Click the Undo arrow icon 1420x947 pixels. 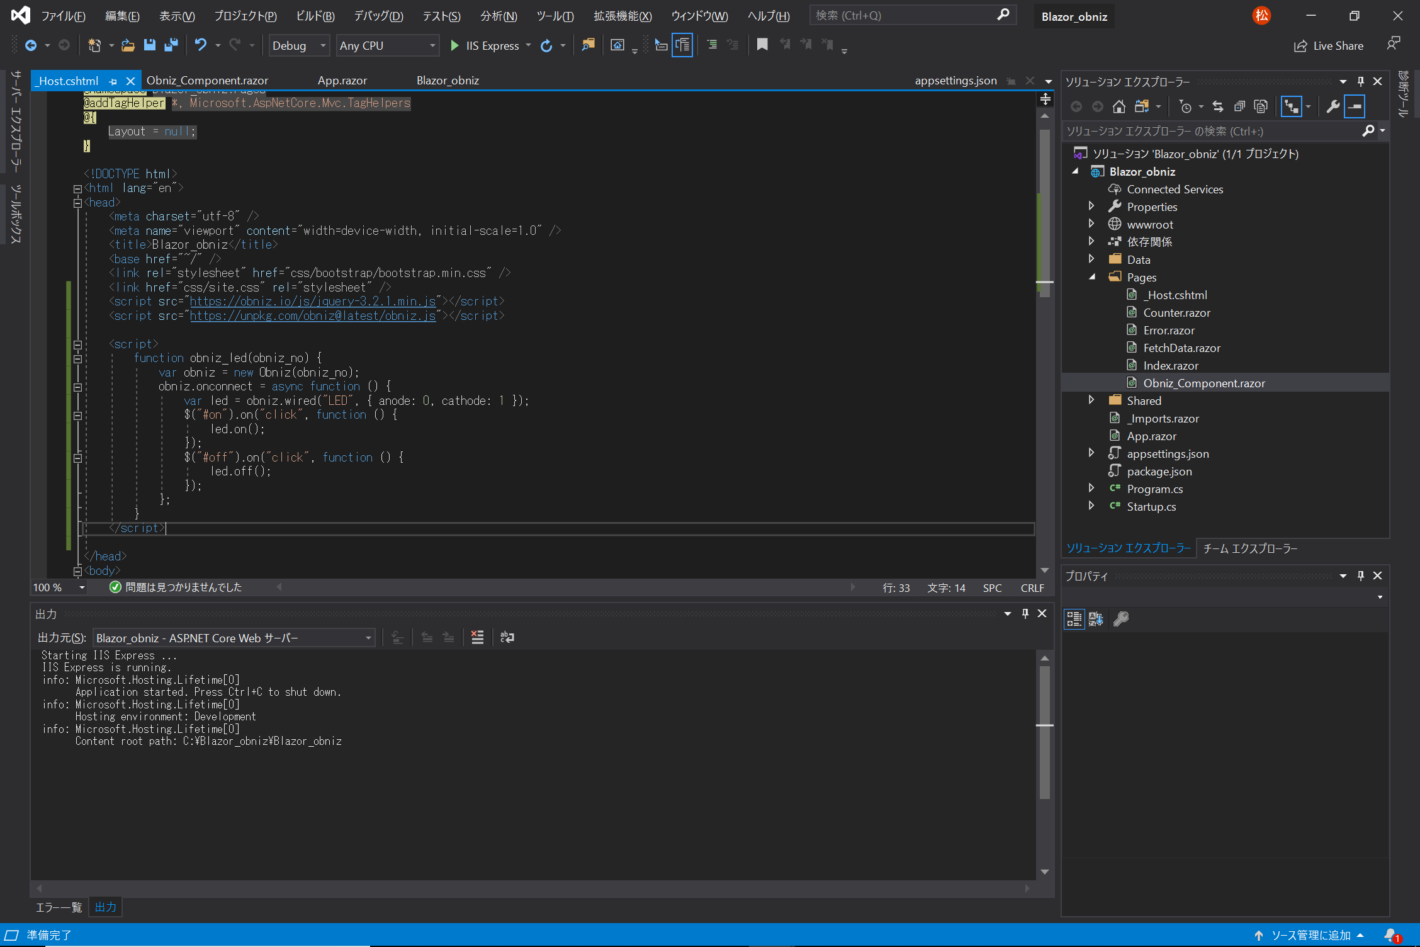tap(200, 45)
